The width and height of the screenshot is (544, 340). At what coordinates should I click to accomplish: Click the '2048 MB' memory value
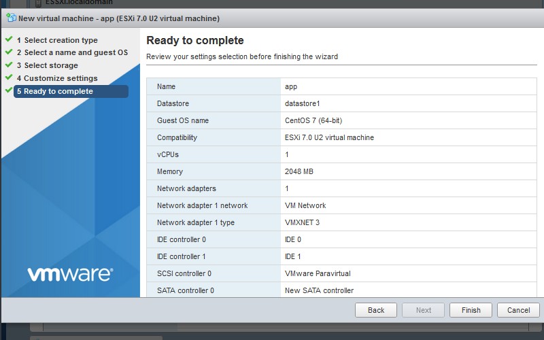tap(299, 171)
